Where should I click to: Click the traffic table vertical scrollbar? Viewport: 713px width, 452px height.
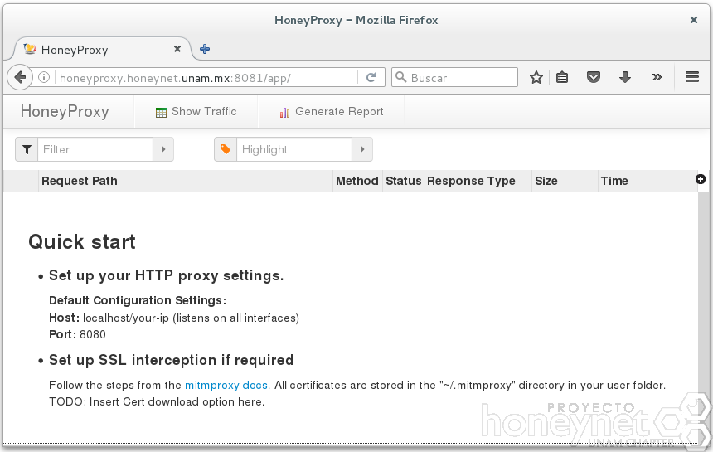pyautogui.click(x=703, y=316)
